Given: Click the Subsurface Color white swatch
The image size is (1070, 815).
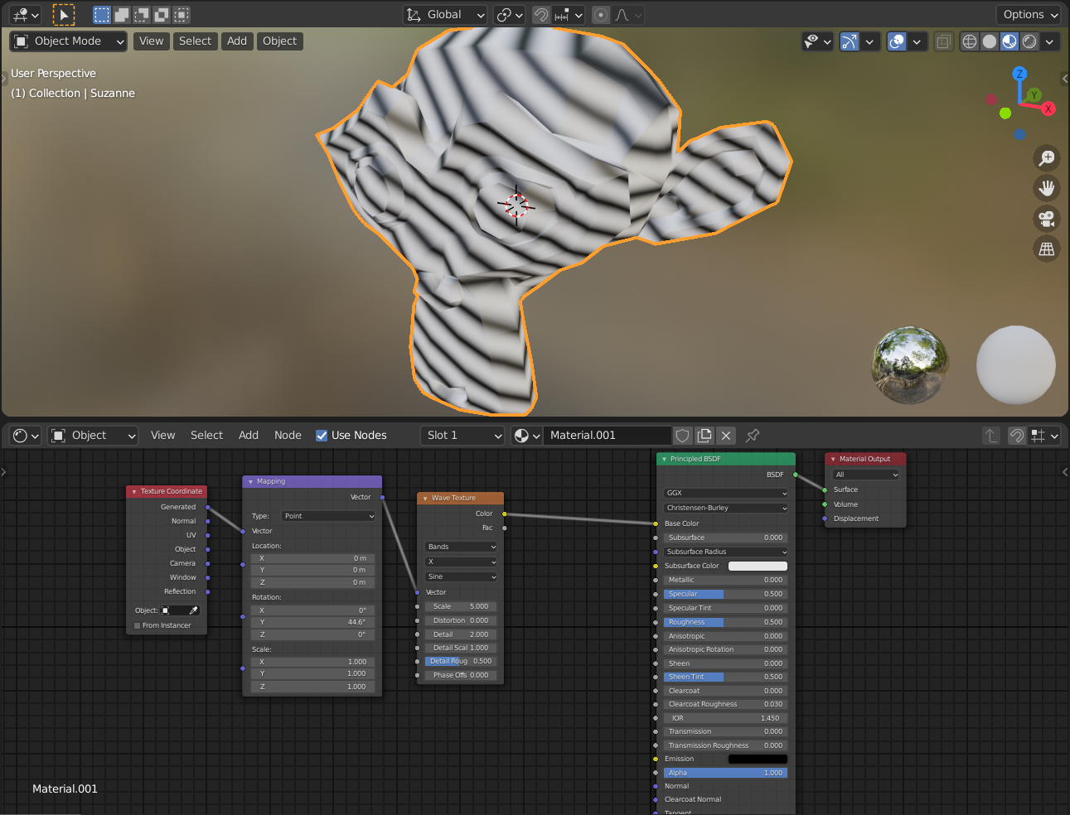Looking at the screenshot, I should (x=758, y=566).
